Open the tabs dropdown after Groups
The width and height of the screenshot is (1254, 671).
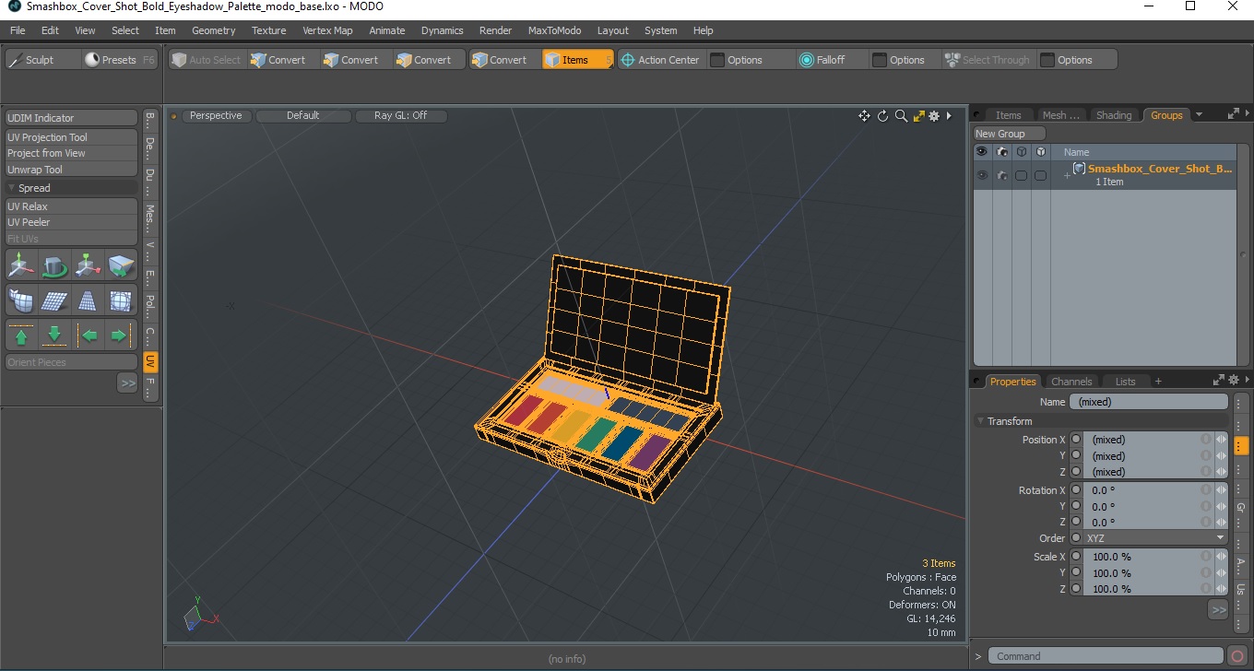tap(1199, 115)
